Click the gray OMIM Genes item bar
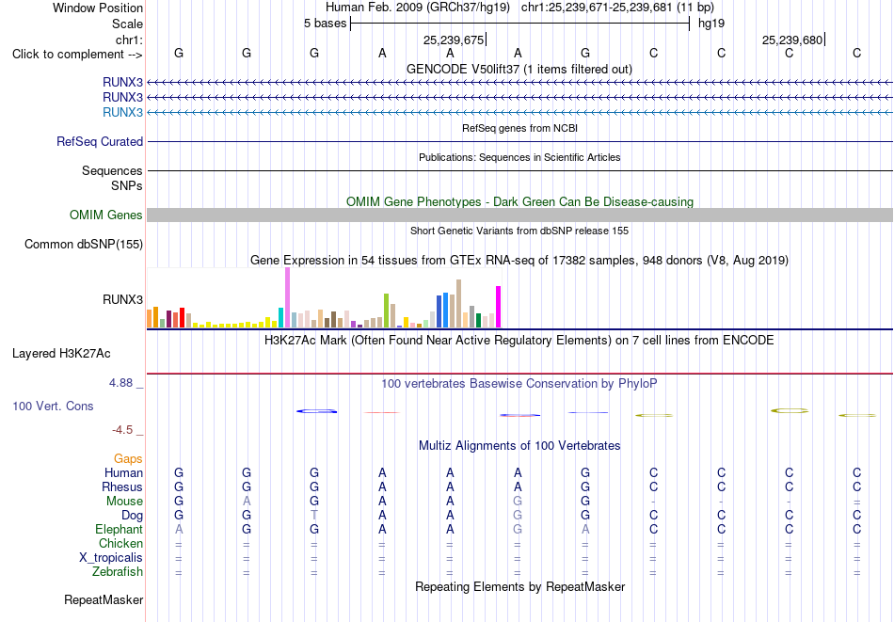894x622 pixels. pyautogui.click(x=519, y=215)
